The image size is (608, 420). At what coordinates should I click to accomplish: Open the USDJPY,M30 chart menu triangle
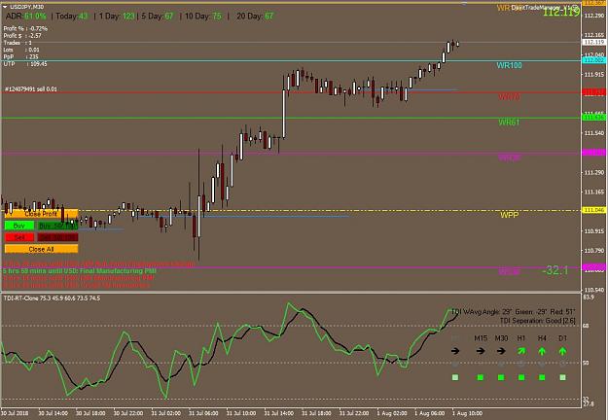click(5, 7)
